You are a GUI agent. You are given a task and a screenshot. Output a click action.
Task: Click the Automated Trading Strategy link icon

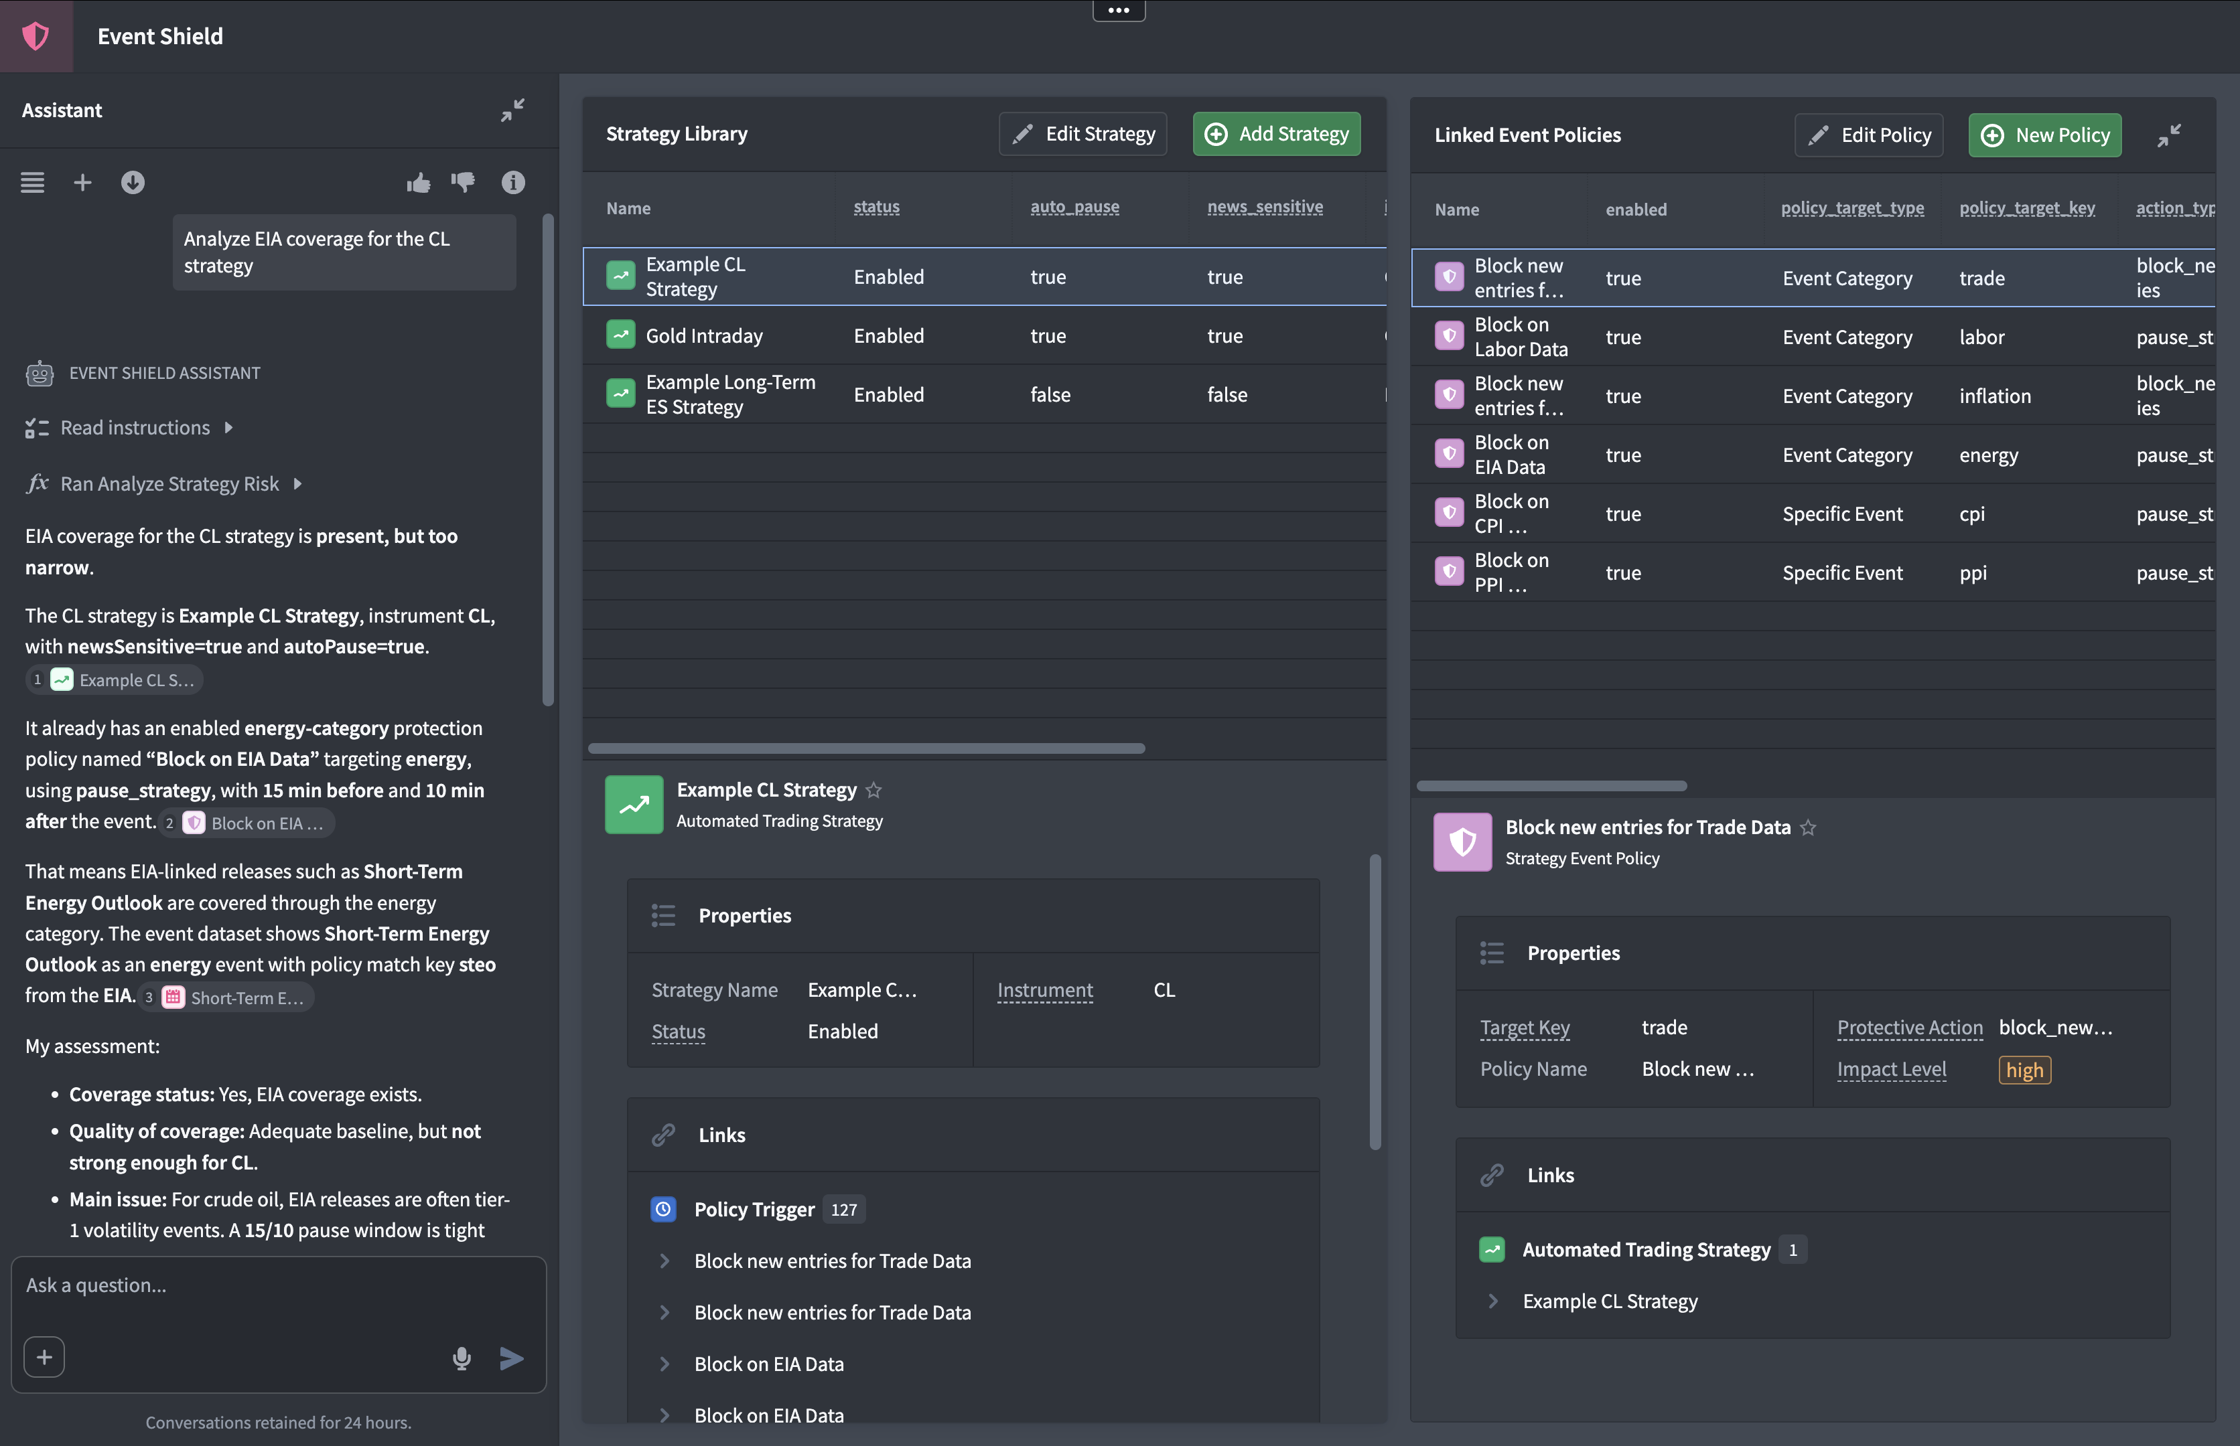(1492, 1250)
